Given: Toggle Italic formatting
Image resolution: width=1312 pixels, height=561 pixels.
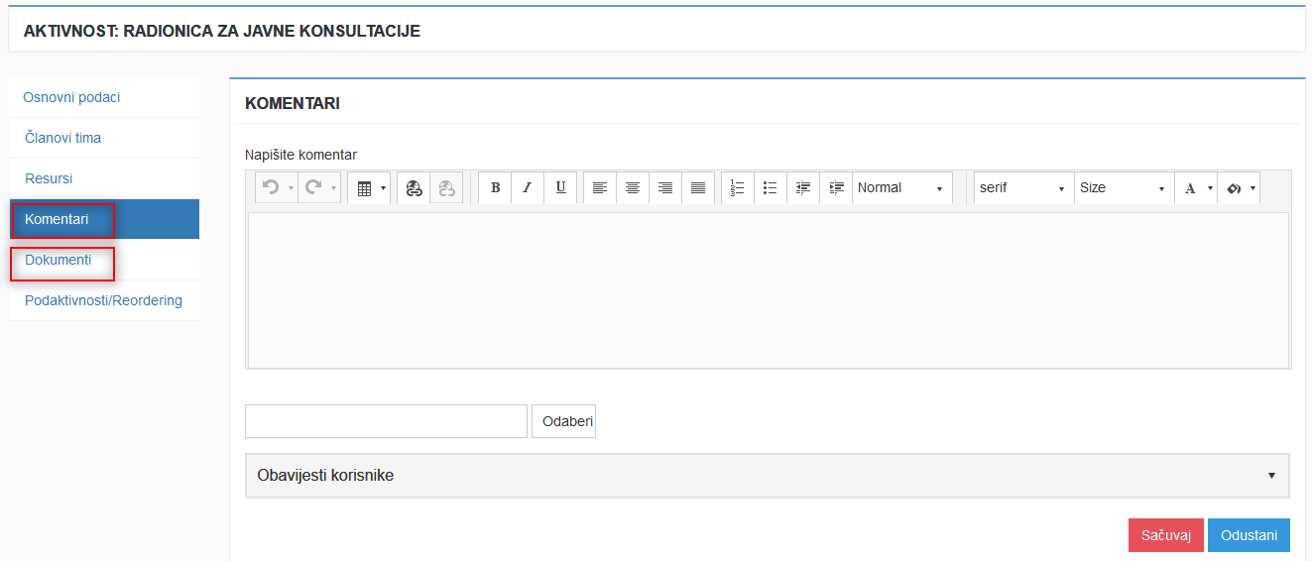Looking at the screenshot, I should click(x=528, y=187).
